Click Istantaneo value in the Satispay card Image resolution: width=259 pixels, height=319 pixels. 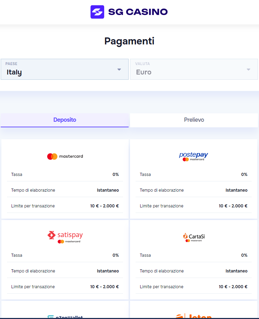pyautogui.click(x=108, y=271)
